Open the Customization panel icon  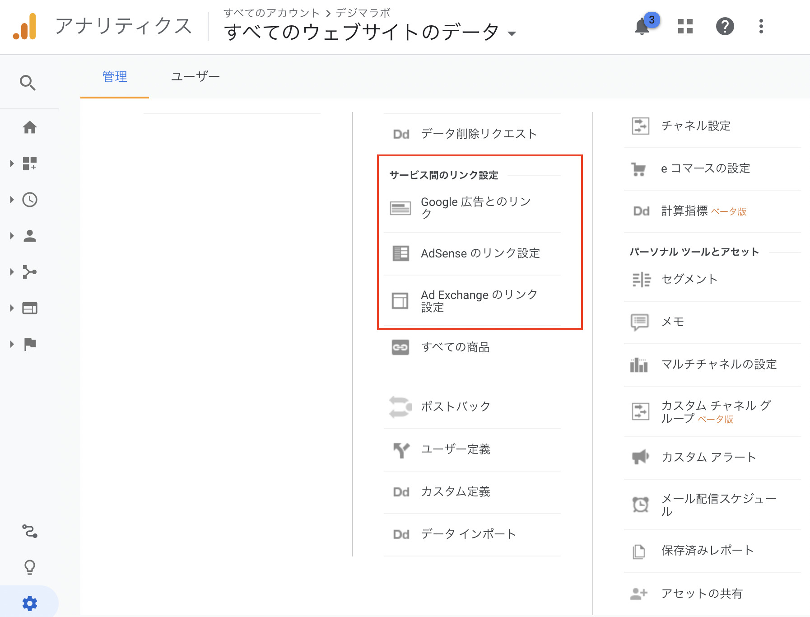30,164
